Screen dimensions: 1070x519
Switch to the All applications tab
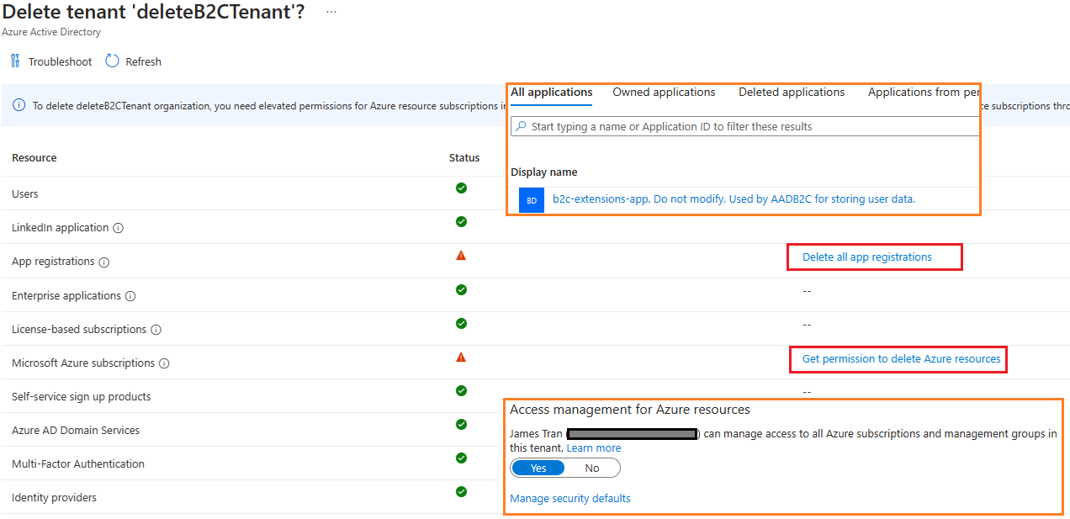[552, 93]
